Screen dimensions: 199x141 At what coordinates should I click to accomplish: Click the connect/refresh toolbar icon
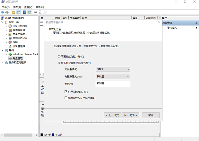click(35, 12)
